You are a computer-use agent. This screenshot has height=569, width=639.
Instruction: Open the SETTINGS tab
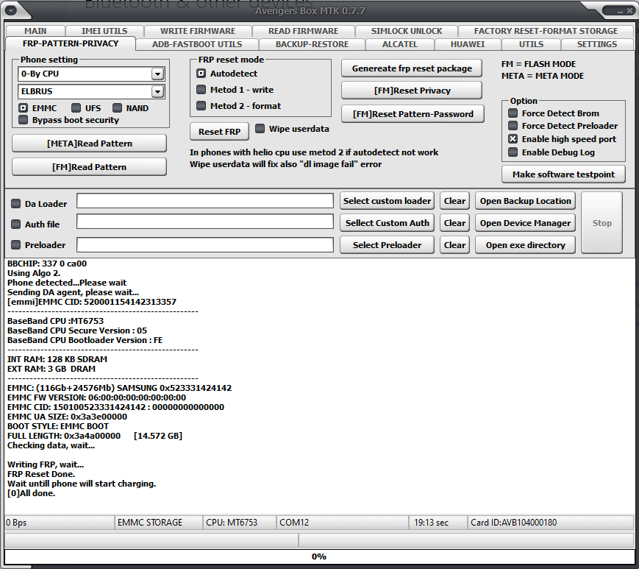597,44
